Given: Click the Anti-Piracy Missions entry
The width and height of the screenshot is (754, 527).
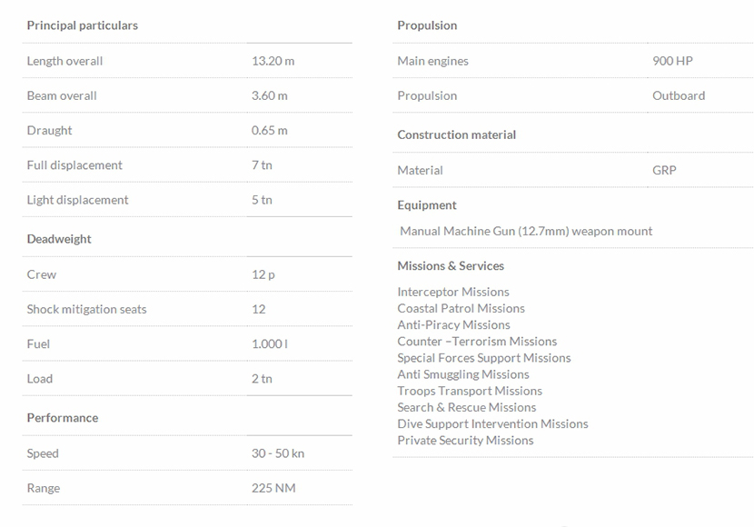Looking at the screenshot, I should point(453,324).
